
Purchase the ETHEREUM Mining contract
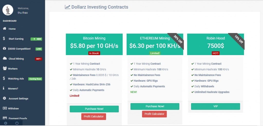(x=155, y=106)
